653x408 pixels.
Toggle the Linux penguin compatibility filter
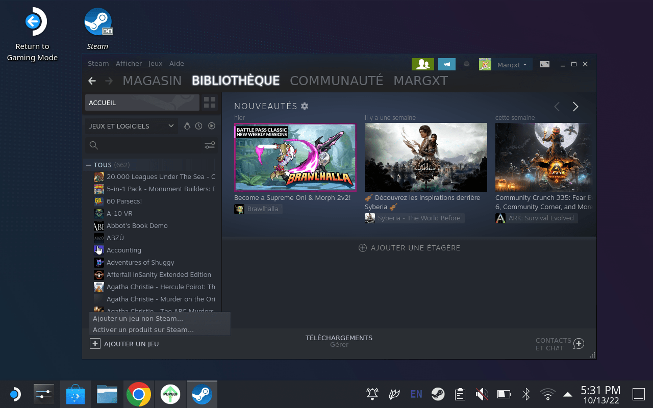187,126
